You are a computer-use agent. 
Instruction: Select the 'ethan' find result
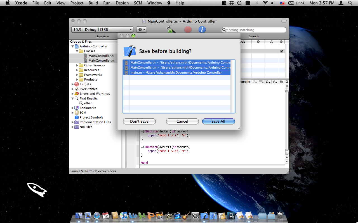coord(88,103)
